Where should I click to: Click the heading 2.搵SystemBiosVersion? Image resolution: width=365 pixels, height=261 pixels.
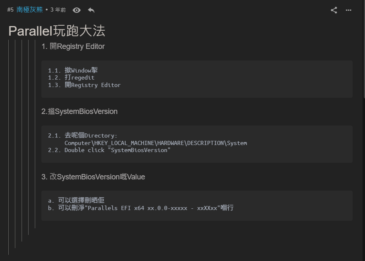click(x=80, y=111)
